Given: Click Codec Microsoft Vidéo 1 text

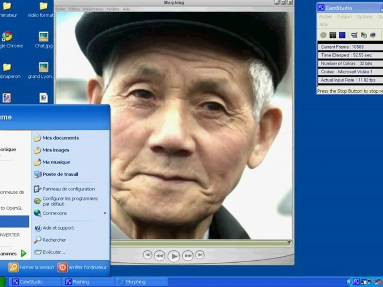Looking at the screenshot, I should (x=346, y=72).
